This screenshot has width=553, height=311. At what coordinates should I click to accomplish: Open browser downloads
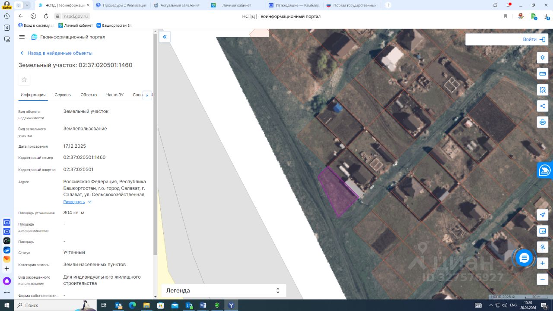pyautogui.click(x=547, y=16)
